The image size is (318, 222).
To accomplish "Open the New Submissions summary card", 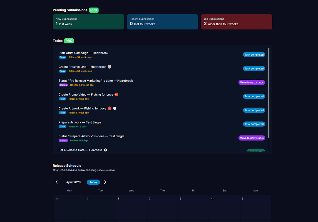I will pyautogui.click(x=88, y=21).
